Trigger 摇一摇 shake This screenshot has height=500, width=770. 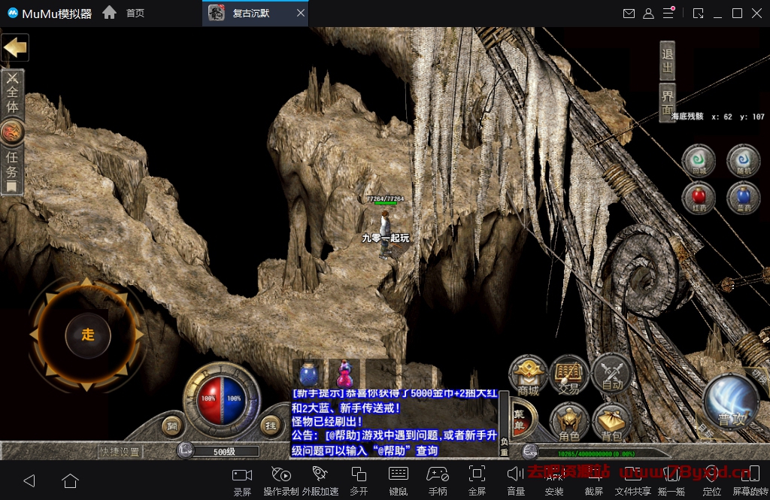pyautogui.click(x=671, y=481)
